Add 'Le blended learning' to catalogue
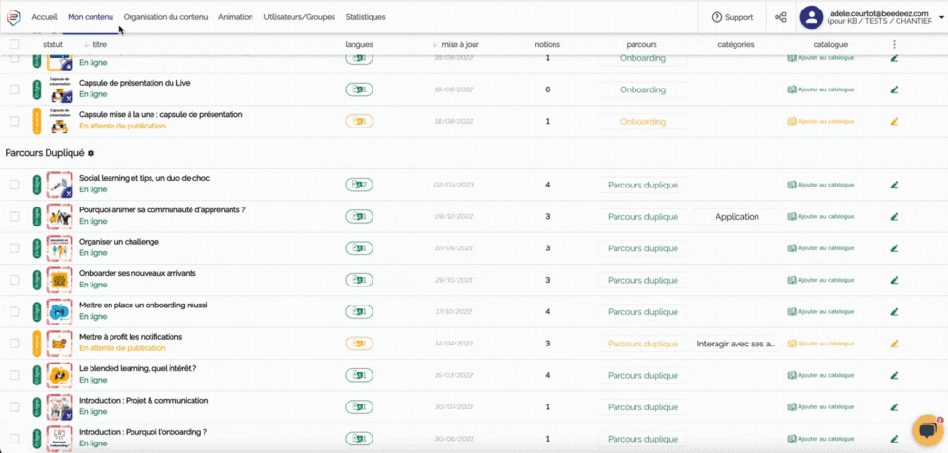 pyautogui.click(x=820, y=375)
